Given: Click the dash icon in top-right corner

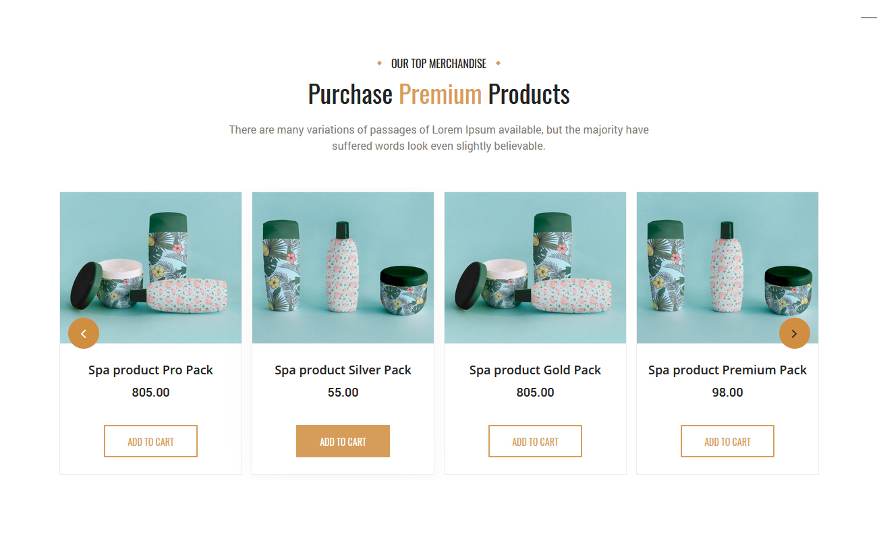Looking at the screenshot, I should 868,18.
